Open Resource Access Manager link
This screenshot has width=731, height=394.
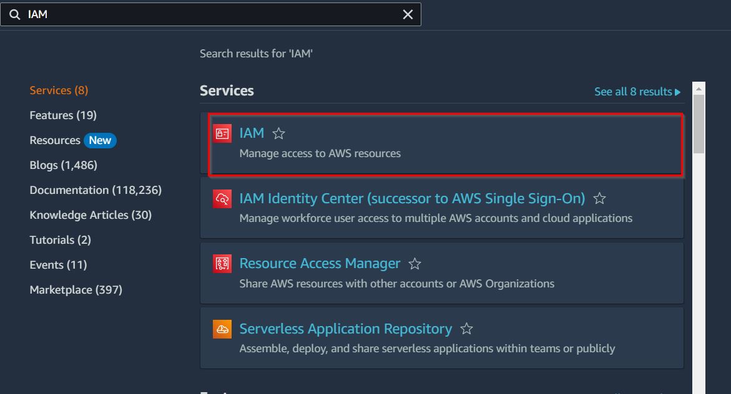click(x=320, y=263)
